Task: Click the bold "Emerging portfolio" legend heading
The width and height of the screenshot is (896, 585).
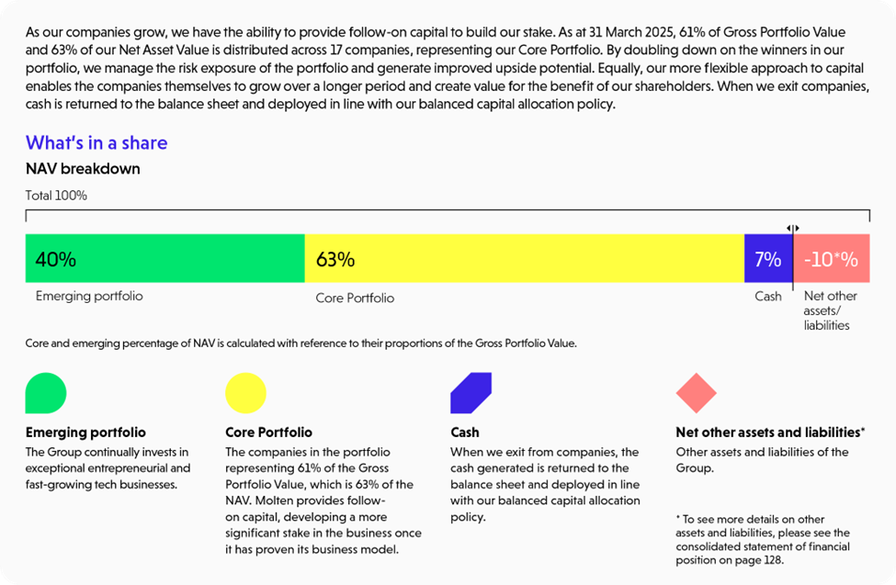Action: pyautogui.click(x=85, y=432)
